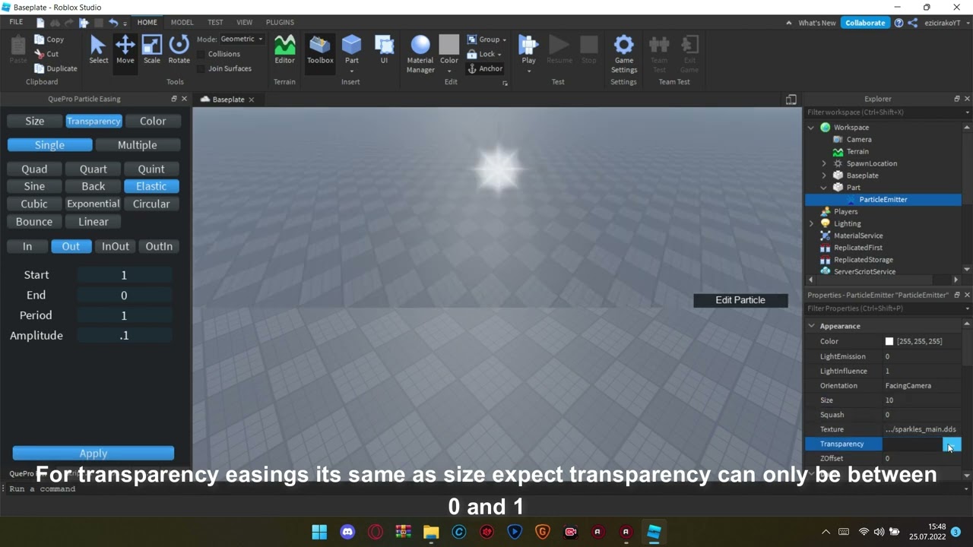Open the UI insert tool
Viewport: 973px width, 547px height.
(384, 50)
